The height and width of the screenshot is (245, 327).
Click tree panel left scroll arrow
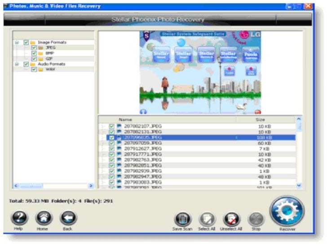[16, 186]
